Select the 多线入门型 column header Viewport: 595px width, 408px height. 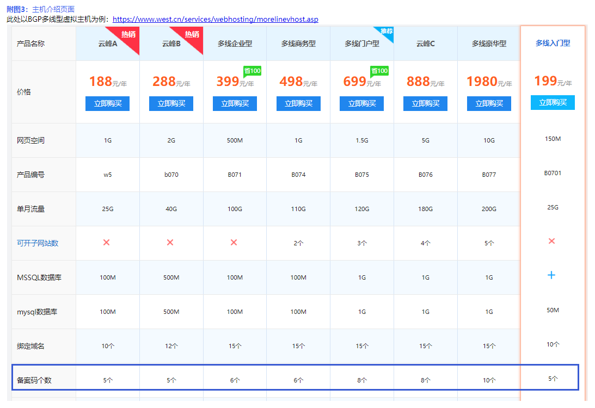[553, 43]
